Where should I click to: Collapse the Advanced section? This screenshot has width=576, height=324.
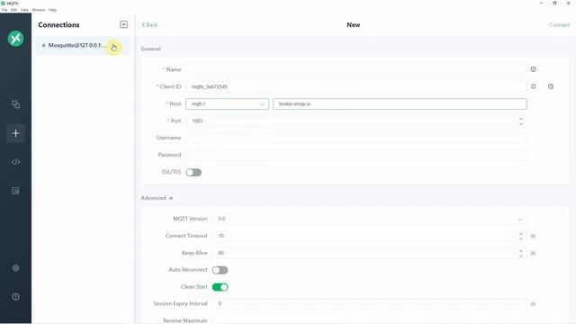click(157, 198)
